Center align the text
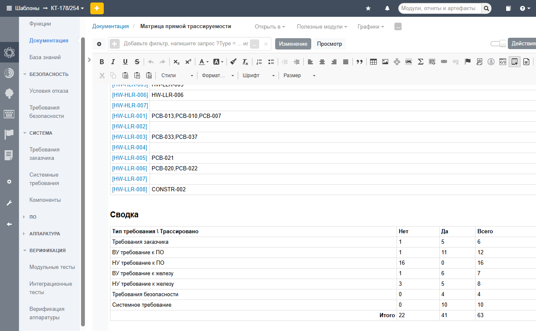Viewport: 536px width, 331px height. click(x=322, y=62)
